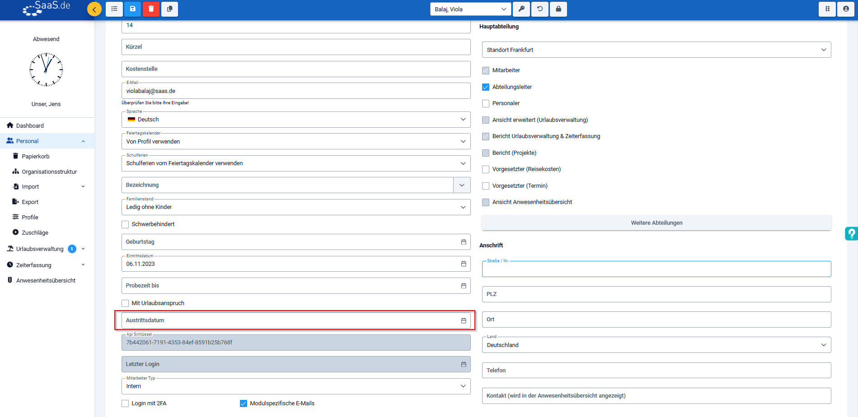Click the copy record icon
Viewport: 858px width, 417px height.
point(169,9)
